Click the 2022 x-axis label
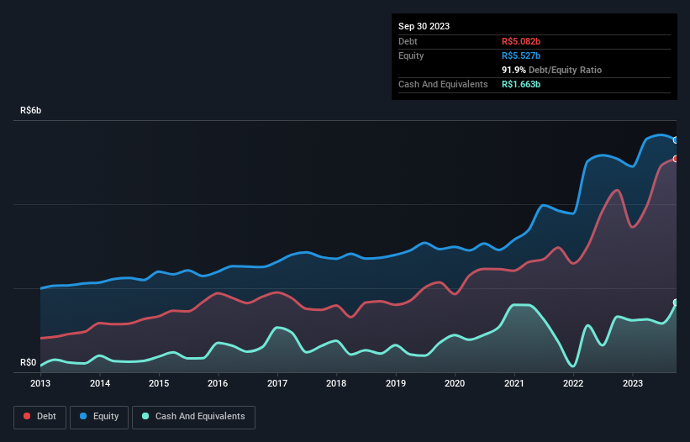 (x=573, y=383)
